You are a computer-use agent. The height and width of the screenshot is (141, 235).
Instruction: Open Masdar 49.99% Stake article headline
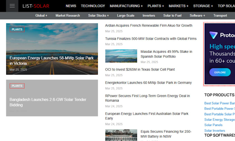click(166, 54)
